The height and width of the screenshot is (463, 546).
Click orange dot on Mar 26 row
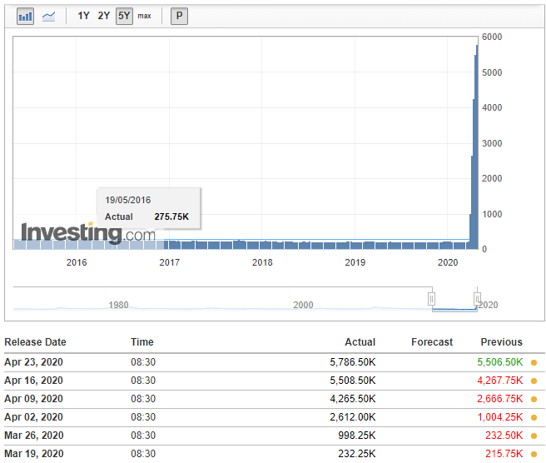534,436
